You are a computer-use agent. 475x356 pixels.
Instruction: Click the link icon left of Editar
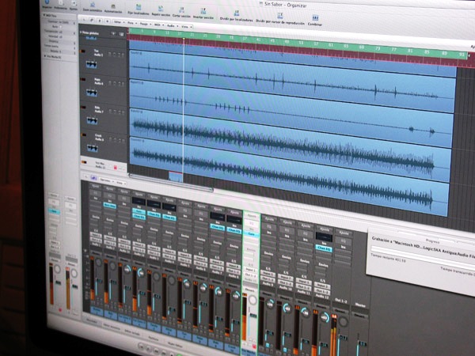point(92,21)
